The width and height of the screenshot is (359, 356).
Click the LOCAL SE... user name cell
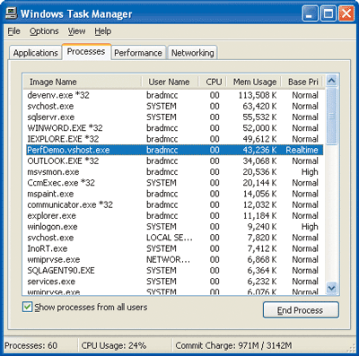coord(170,238)
